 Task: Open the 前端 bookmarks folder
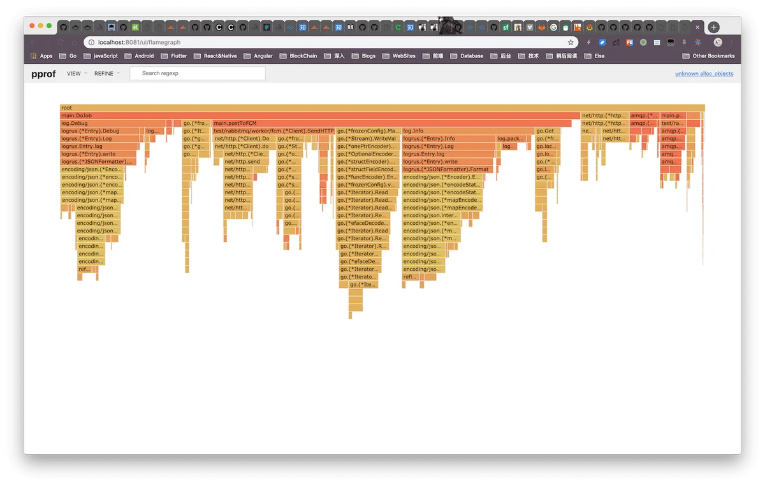(433, 56)
